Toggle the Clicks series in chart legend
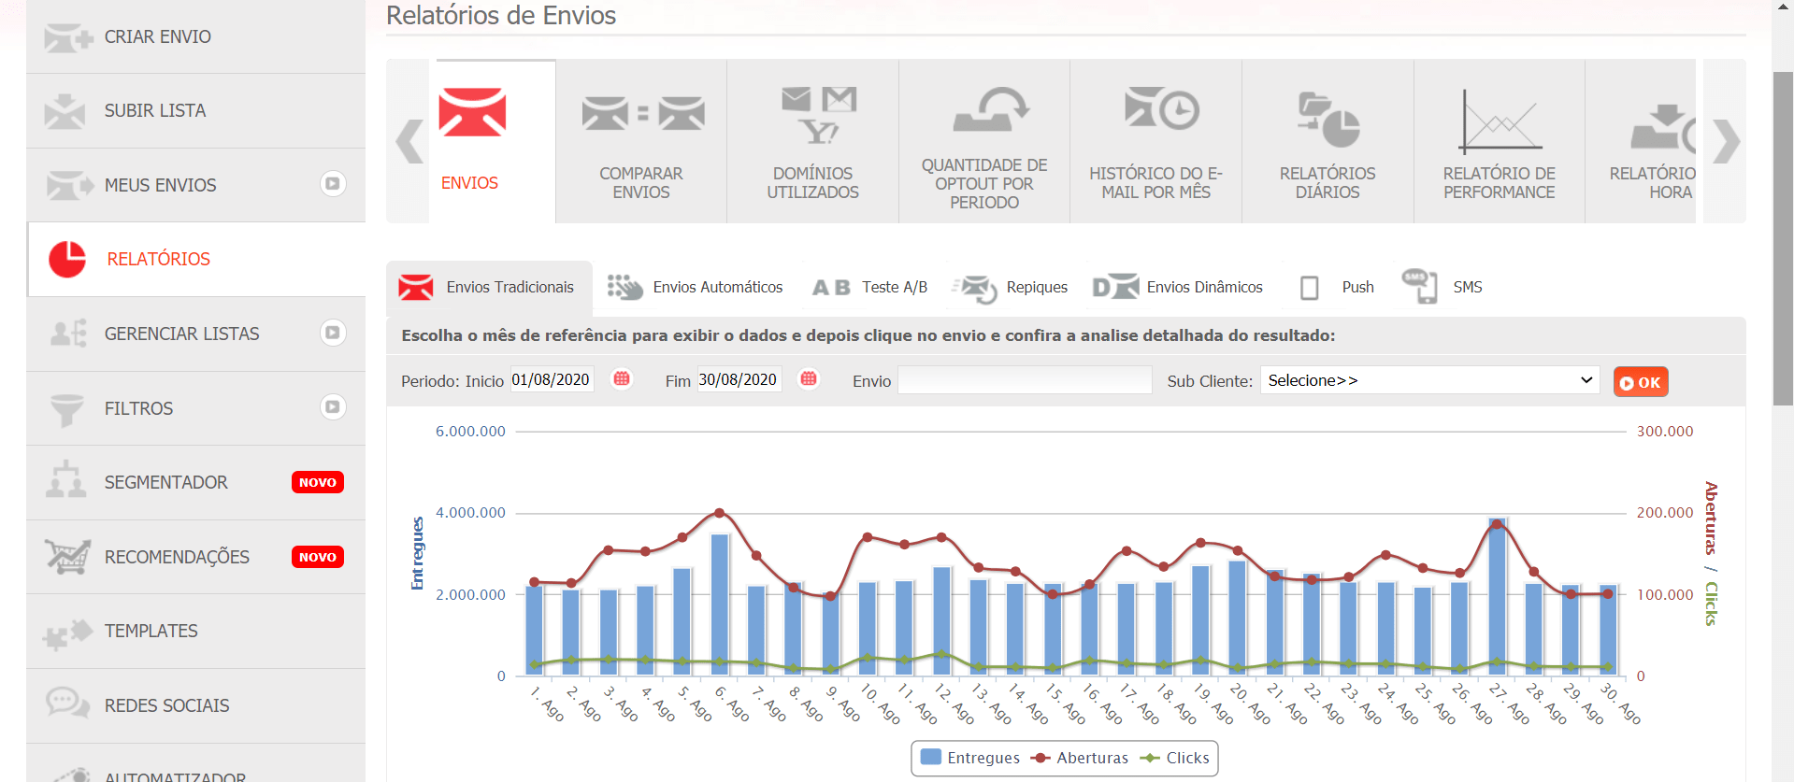The width and height of the screenshot is (1794, 782). [x=1174, y=758]
